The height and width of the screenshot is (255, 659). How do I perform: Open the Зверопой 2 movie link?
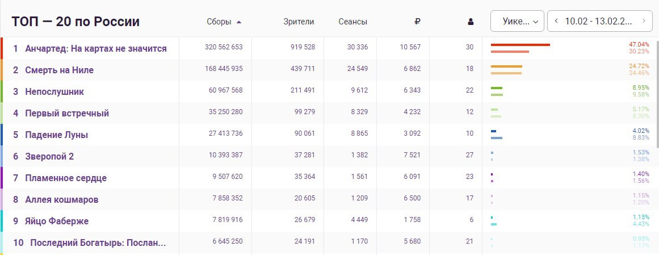point(49,156)
